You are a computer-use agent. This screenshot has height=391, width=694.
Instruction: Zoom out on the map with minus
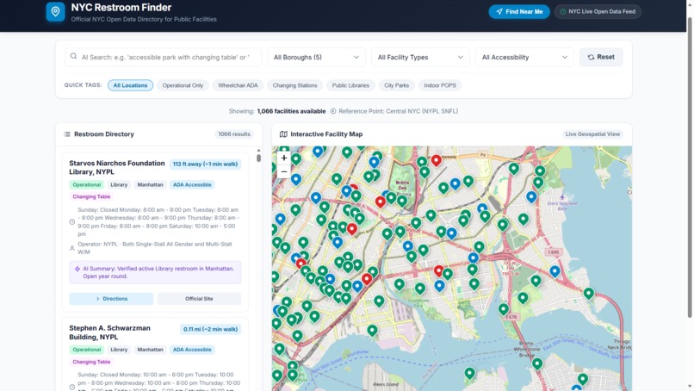[284, 171]
